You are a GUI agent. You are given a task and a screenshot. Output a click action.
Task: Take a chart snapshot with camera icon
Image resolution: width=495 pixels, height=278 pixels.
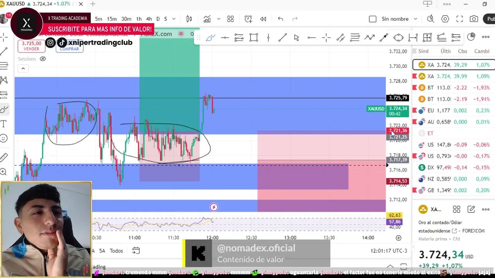click(x=474, y=19)
